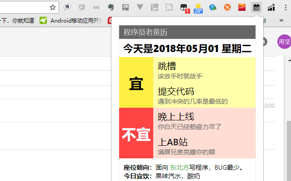Select the 程序员老黄历 header title
The image size is (291, 181).
click(x=145, y=32)
